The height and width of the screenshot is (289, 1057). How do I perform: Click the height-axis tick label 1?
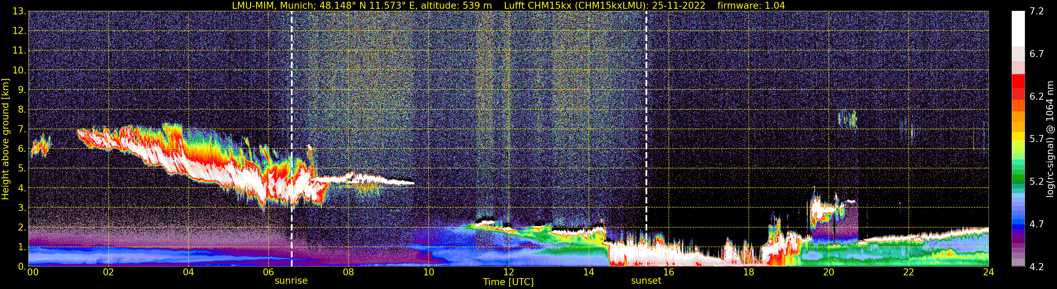click(21, 247)
